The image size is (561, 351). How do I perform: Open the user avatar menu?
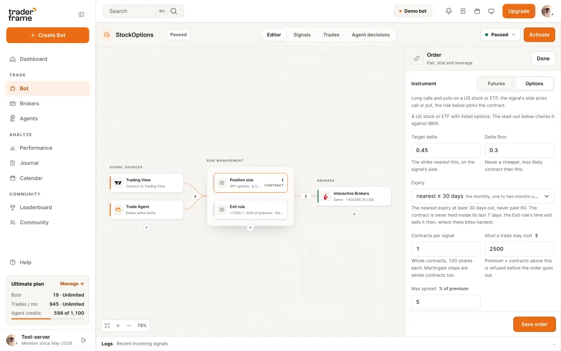click(547, 11)
